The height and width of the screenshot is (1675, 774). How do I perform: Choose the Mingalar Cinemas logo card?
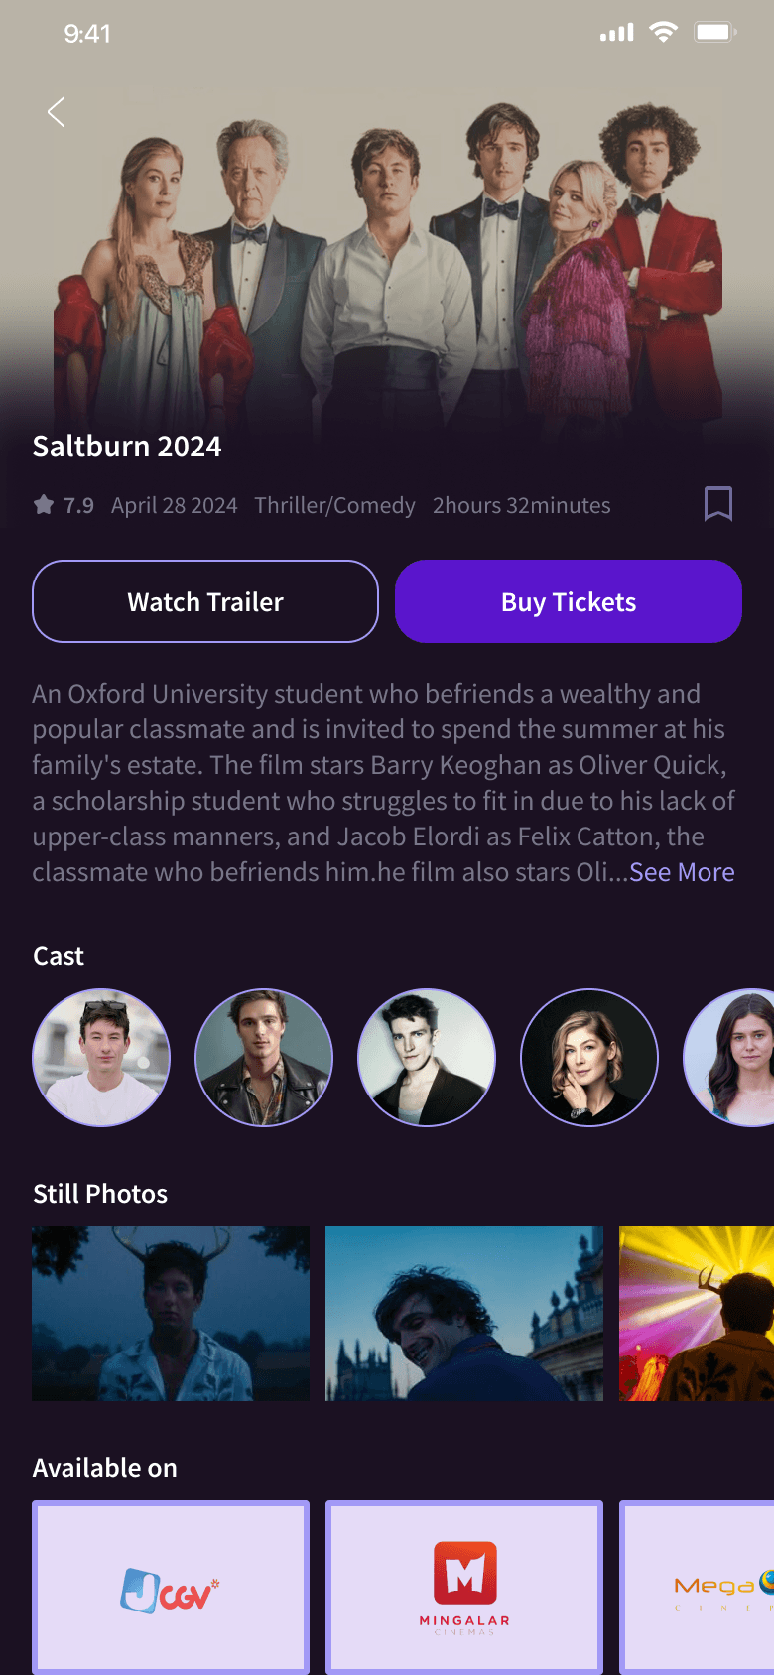click(464, 1588)
